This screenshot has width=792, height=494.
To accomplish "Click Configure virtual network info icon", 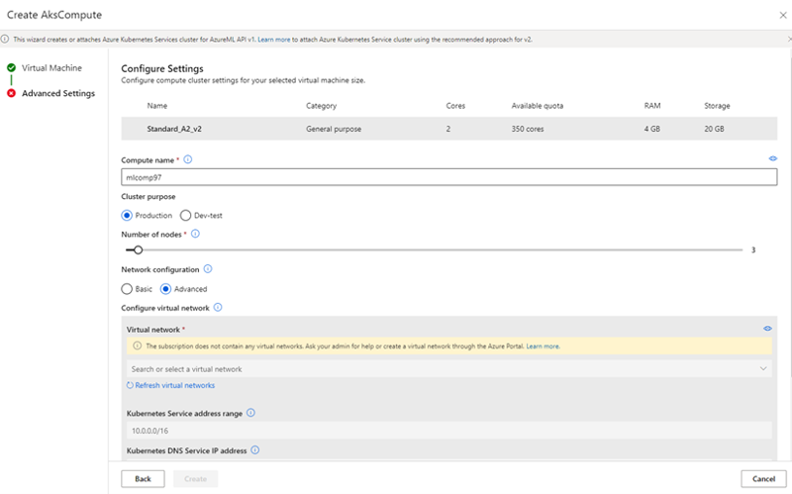I will [x=218, y=308].
